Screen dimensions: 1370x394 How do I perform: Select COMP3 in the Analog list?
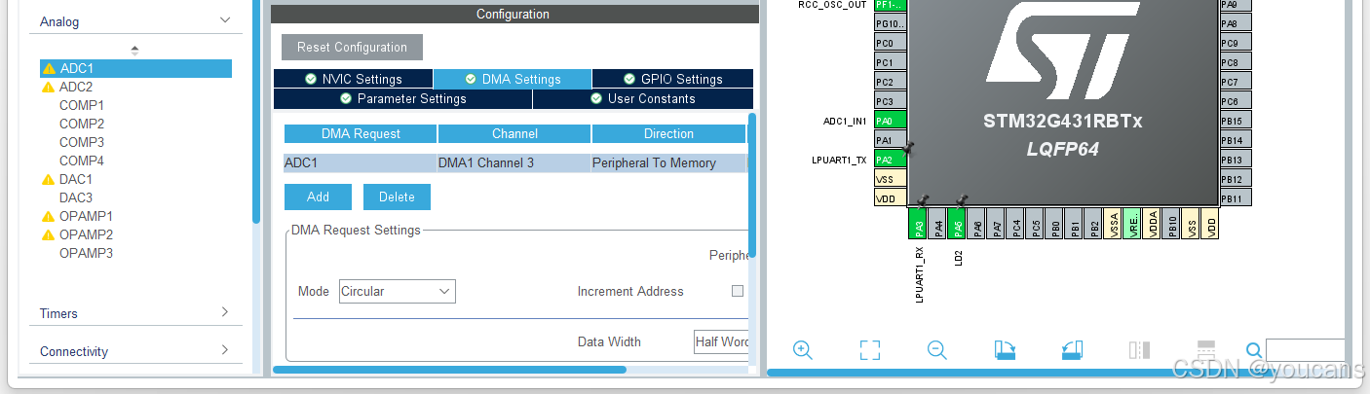click(x=82, y=142)
